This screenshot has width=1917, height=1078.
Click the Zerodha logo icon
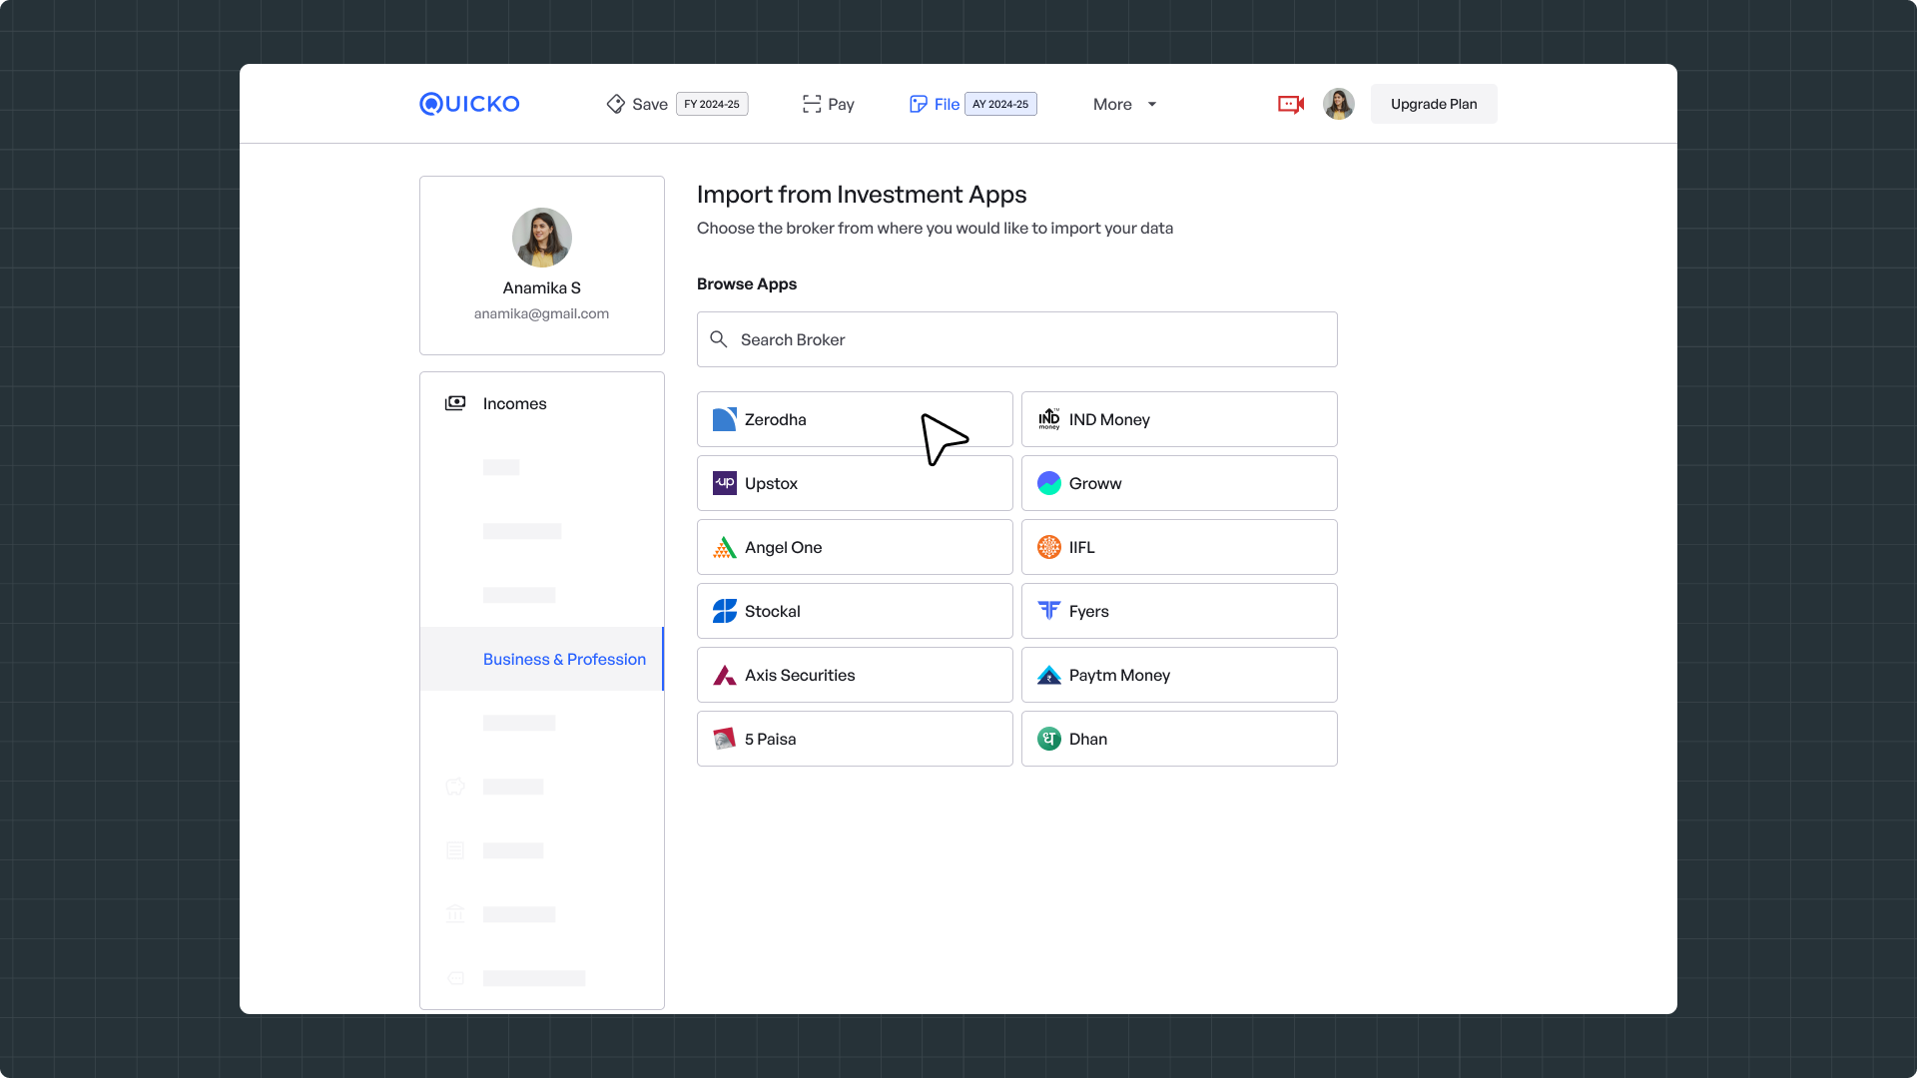pyautogui.click(x=724, y=419)
